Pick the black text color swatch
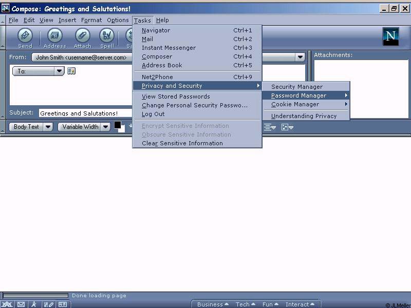The image size is (411, 308). click(117, 125)
